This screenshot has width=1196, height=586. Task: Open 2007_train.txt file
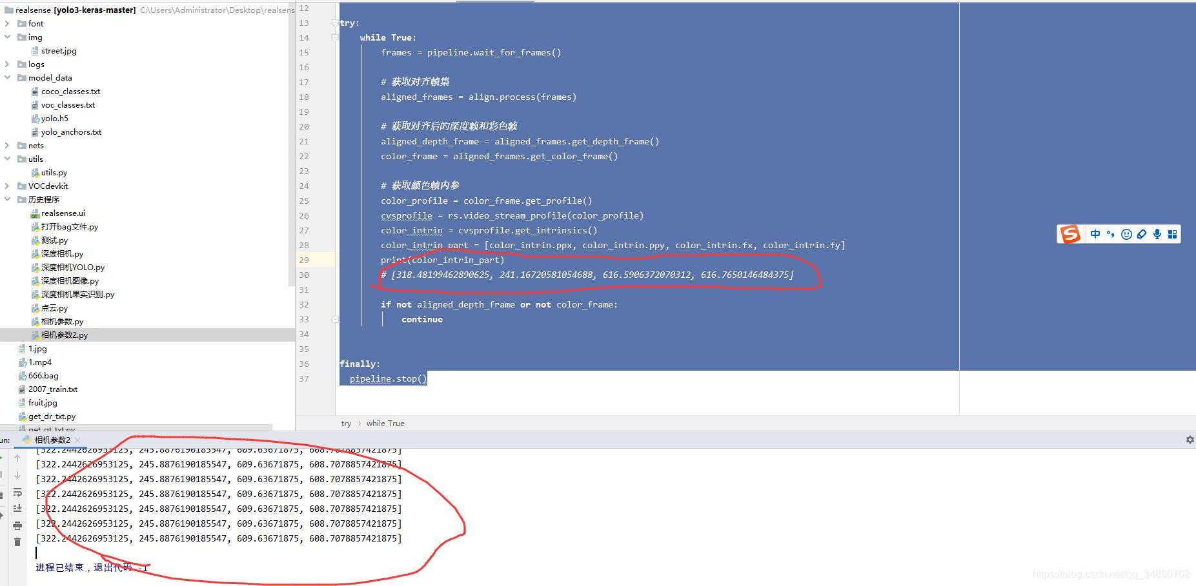pos(53,389)
